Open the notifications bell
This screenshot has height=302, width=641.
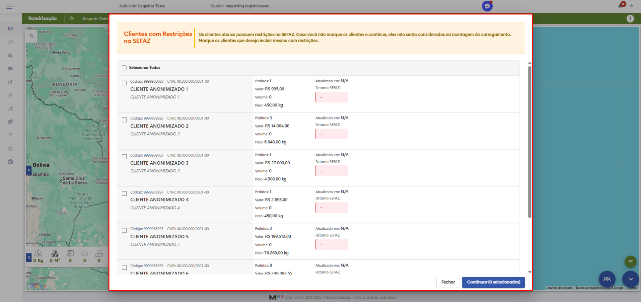tap(620, 6)
